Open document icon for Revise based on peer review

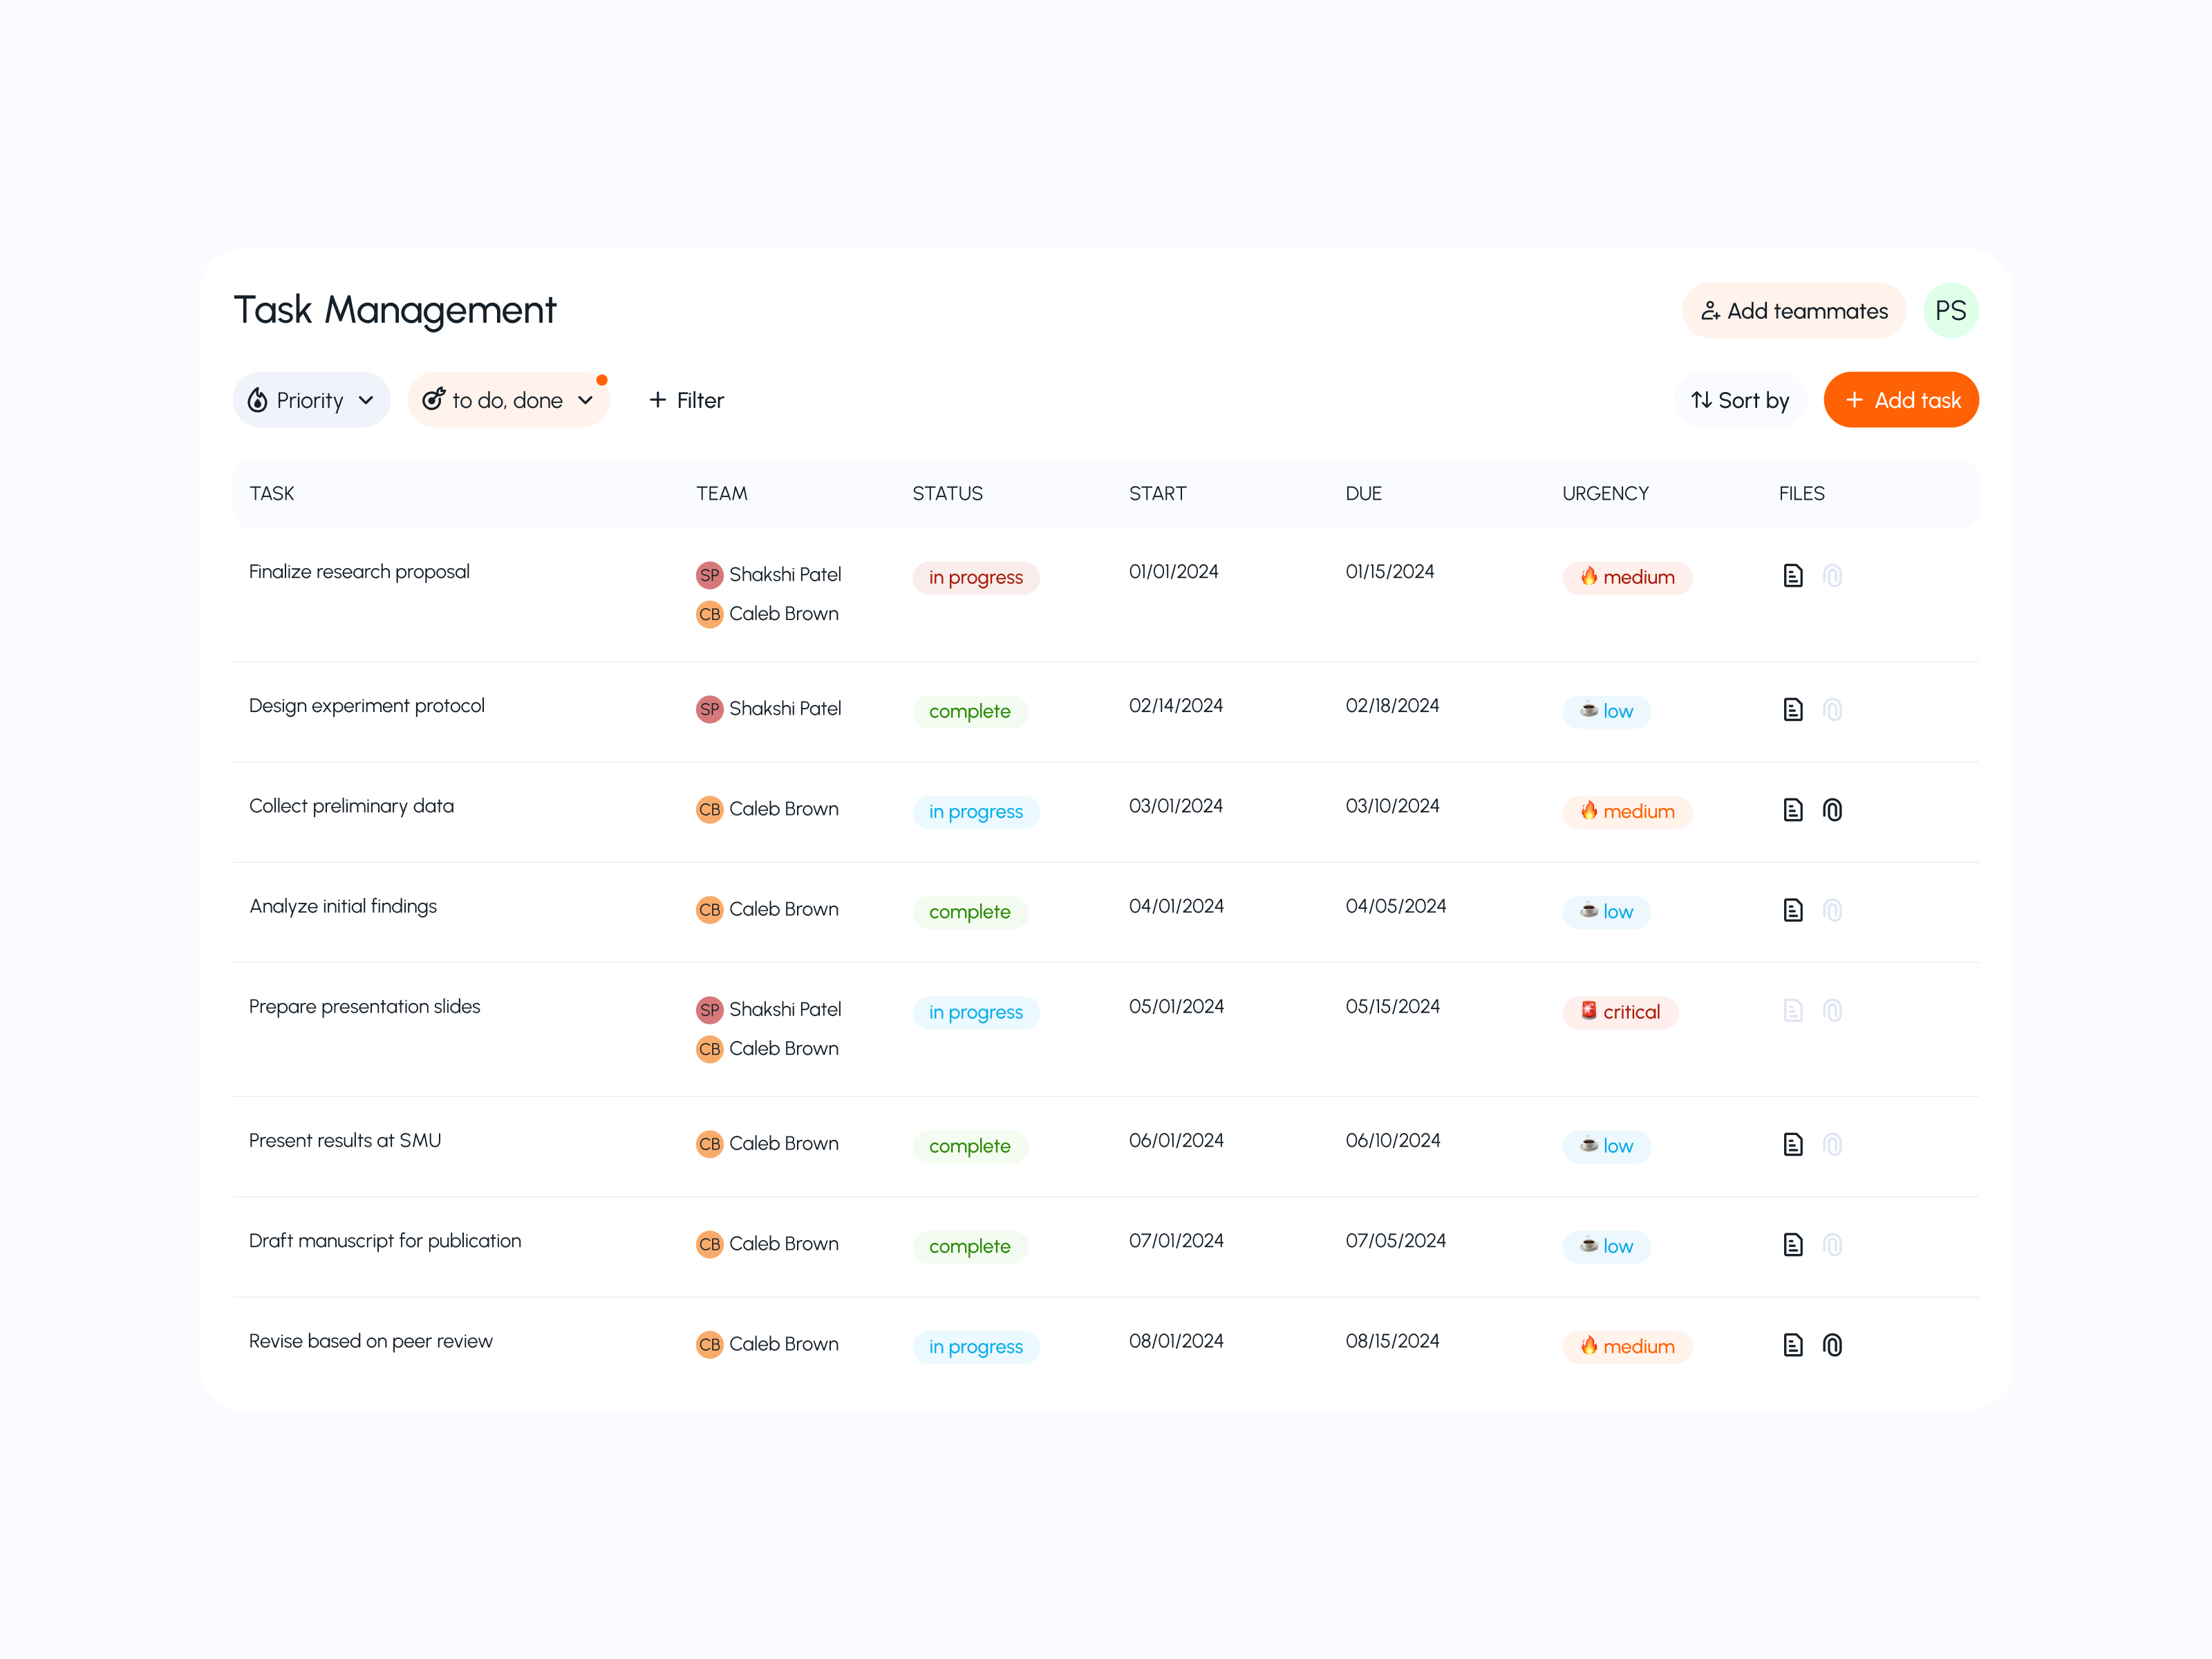point(1792,1345)
